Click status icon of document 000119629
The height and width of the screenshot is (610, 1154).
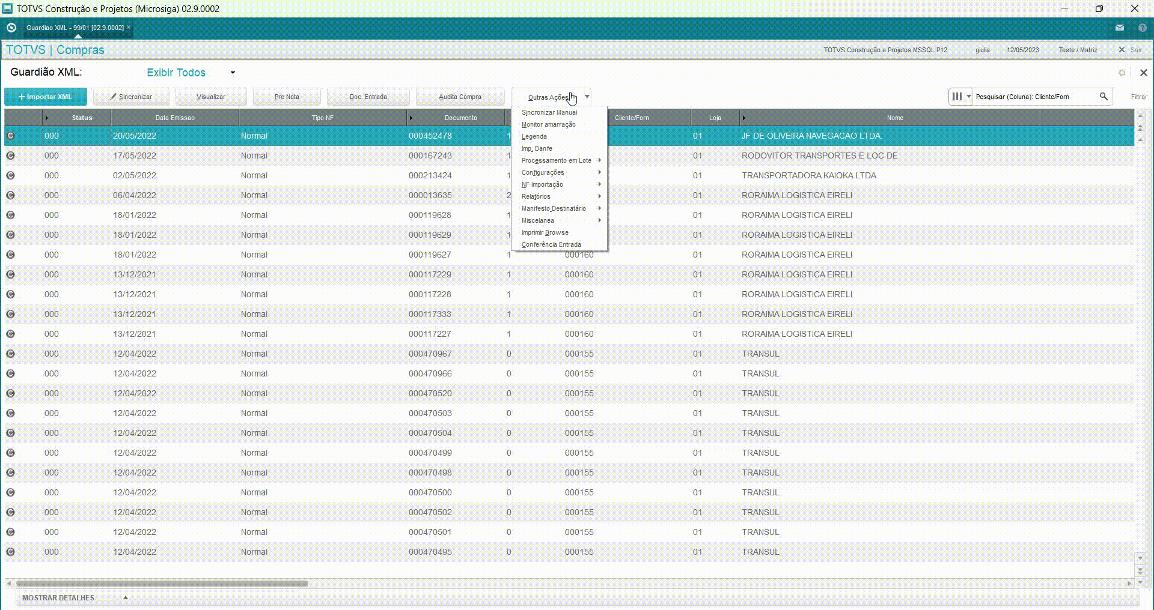click(x=10, y=235)
